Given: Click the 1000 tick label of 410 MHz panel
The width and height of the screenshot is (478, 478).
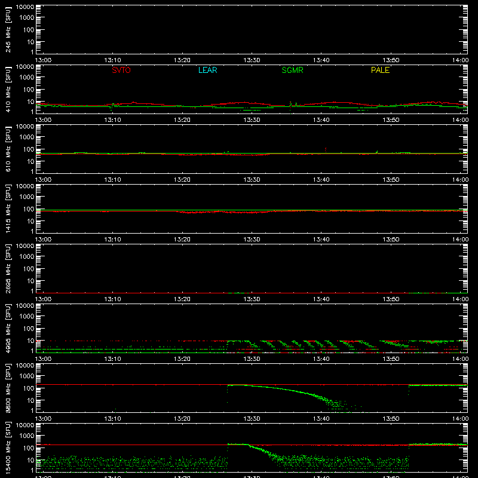Looking at the screenshot, I should (x=26, y=78).
